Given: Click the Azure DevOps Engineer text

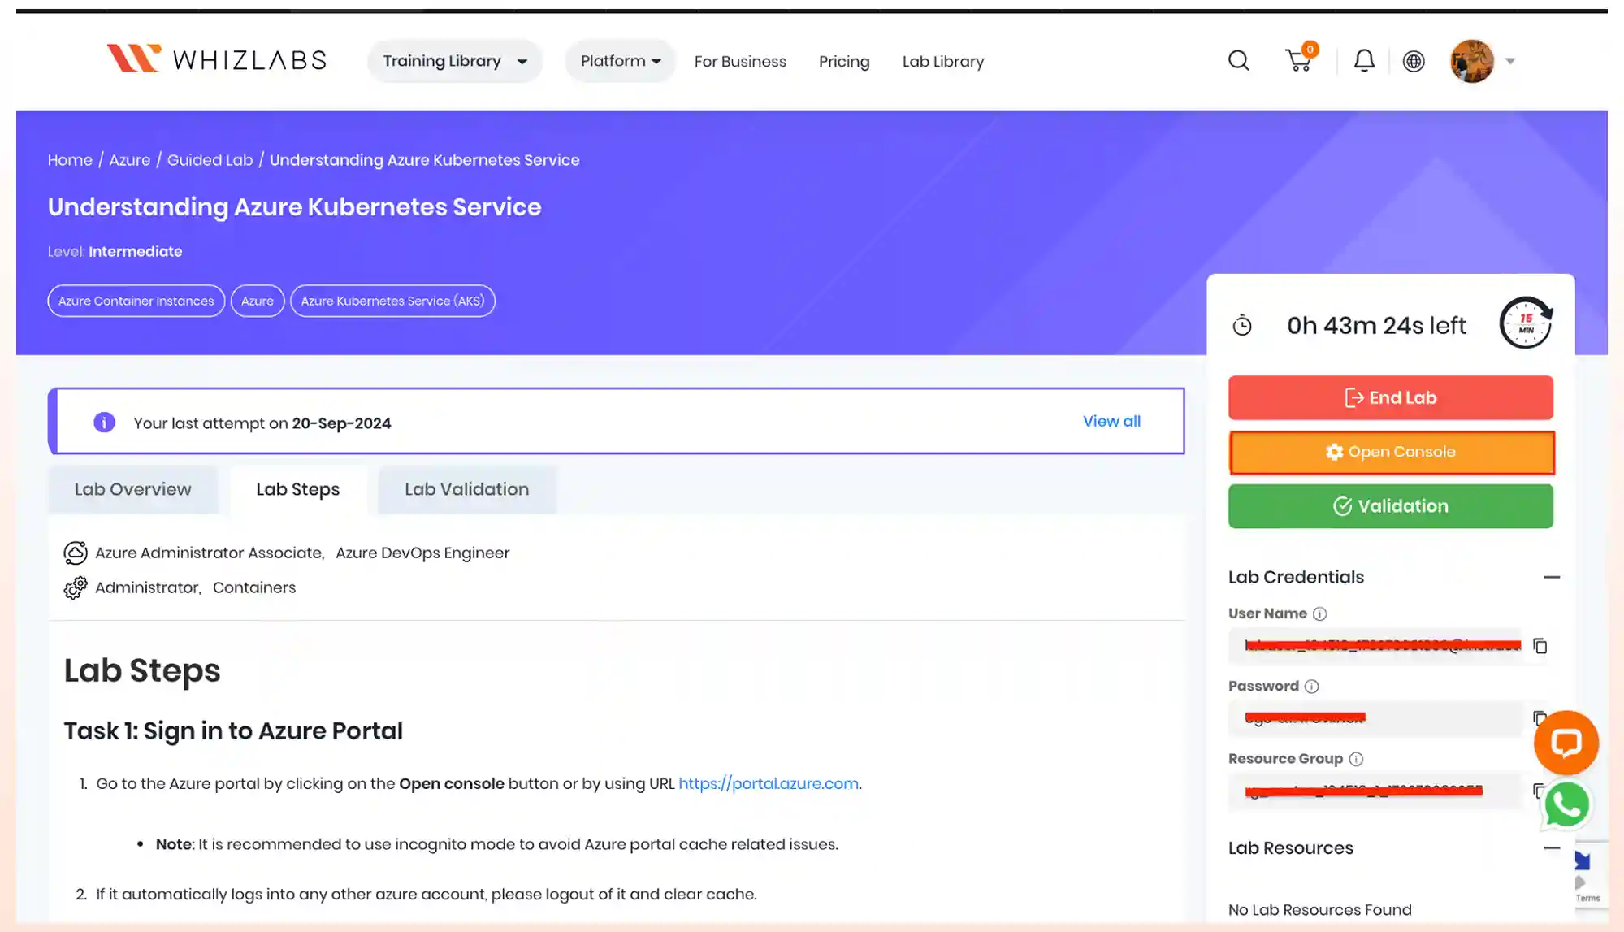Looking at the screenshot, I should tap(422, 553).
